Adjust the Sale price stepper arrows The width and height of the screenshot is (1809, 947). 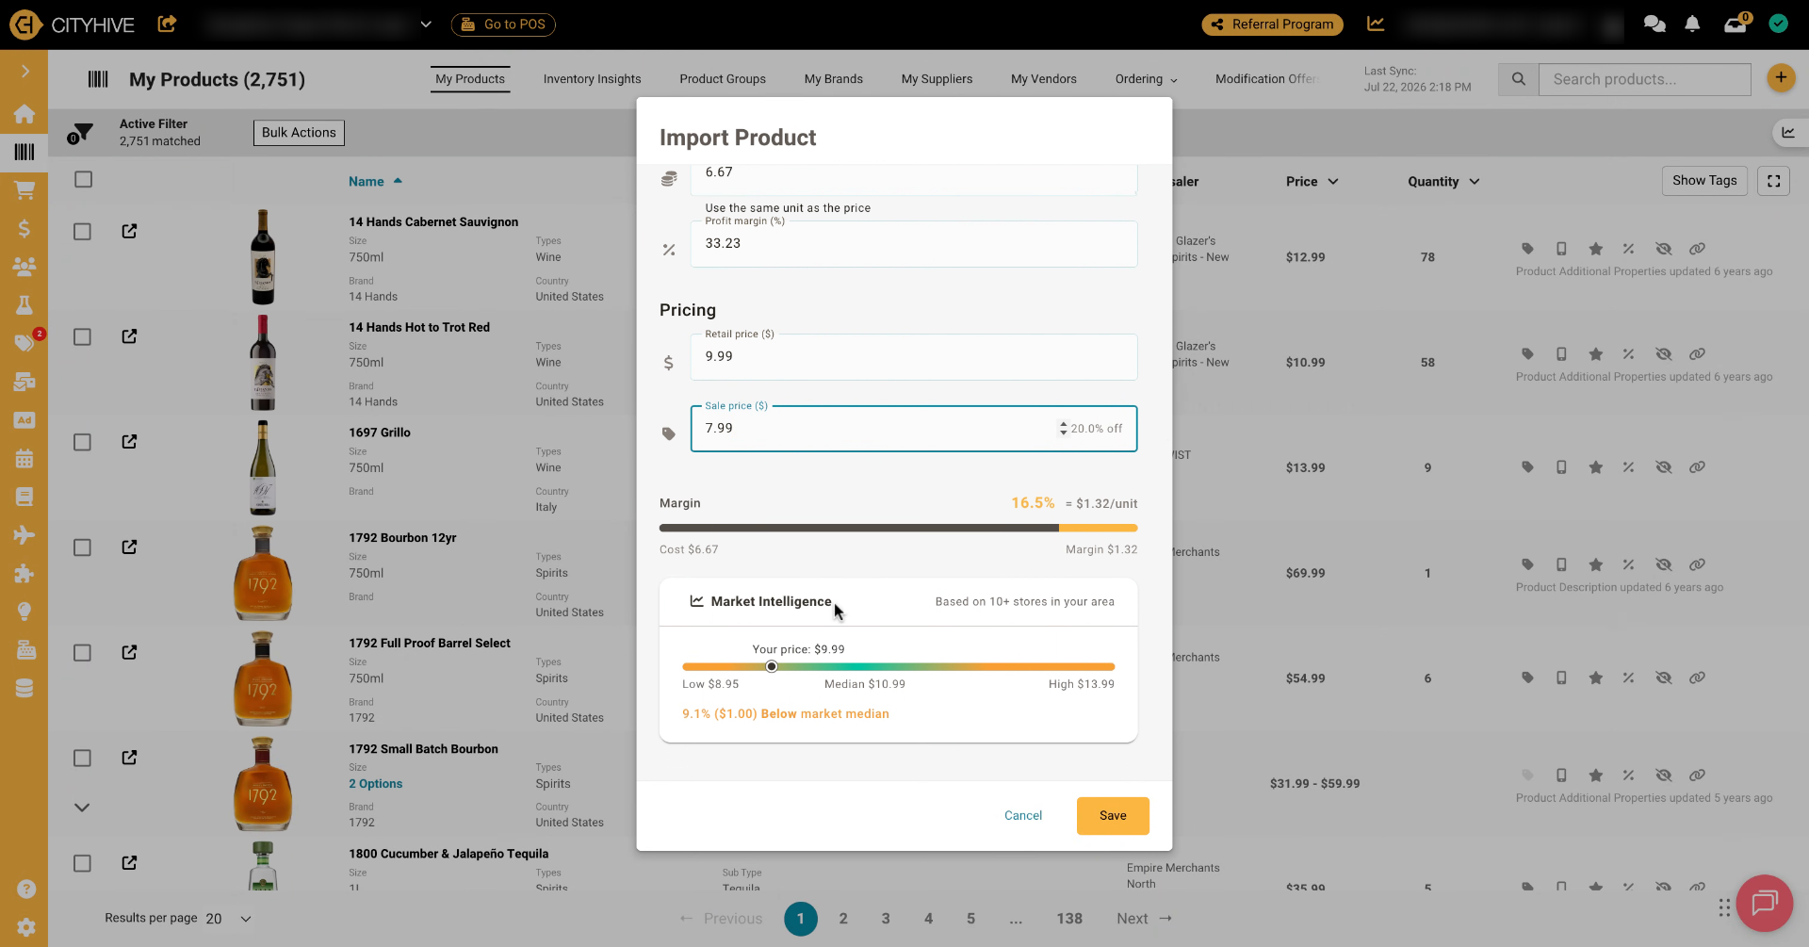tap(1063, 429)
